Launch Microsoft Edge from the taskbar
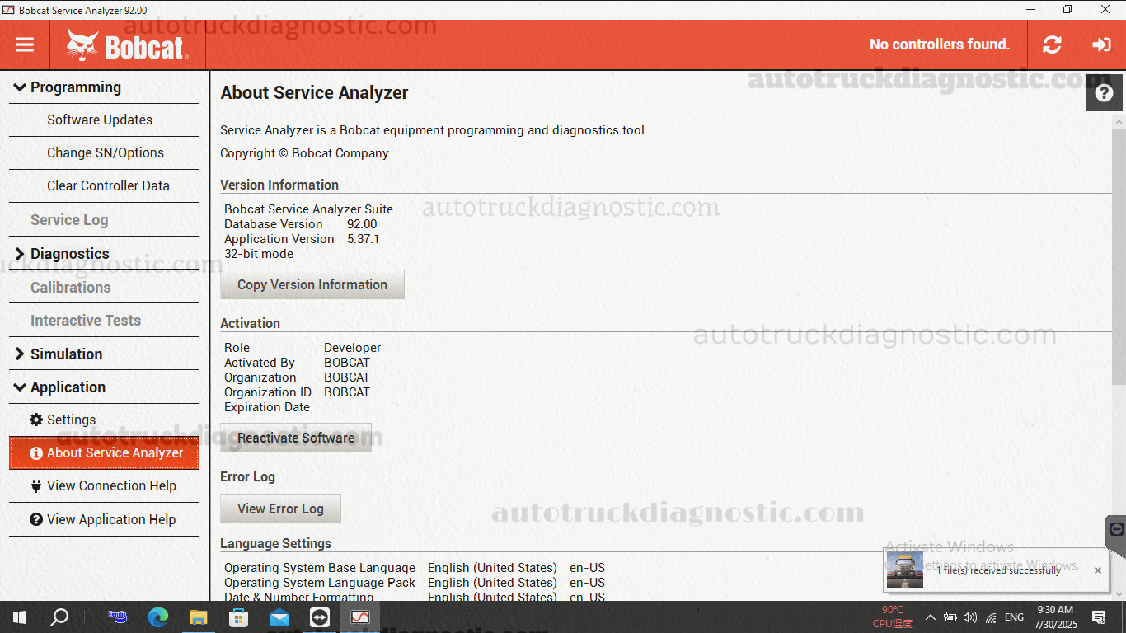Image resolution: width=1126 pixels, height=633 pixels. click(157, 617)
